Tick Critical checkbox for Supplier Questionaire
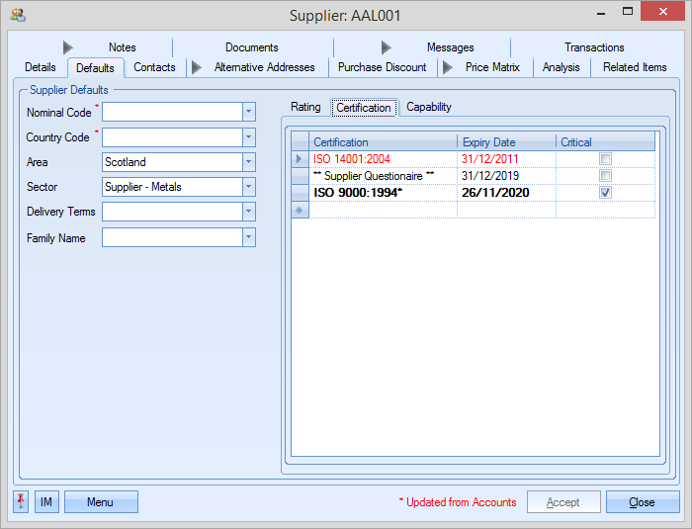The height and width of the screenshot is (529, 692). 605,176
